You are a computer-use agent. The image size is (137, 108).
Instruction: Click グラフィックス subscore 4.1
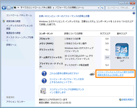(x=107, y=50)
